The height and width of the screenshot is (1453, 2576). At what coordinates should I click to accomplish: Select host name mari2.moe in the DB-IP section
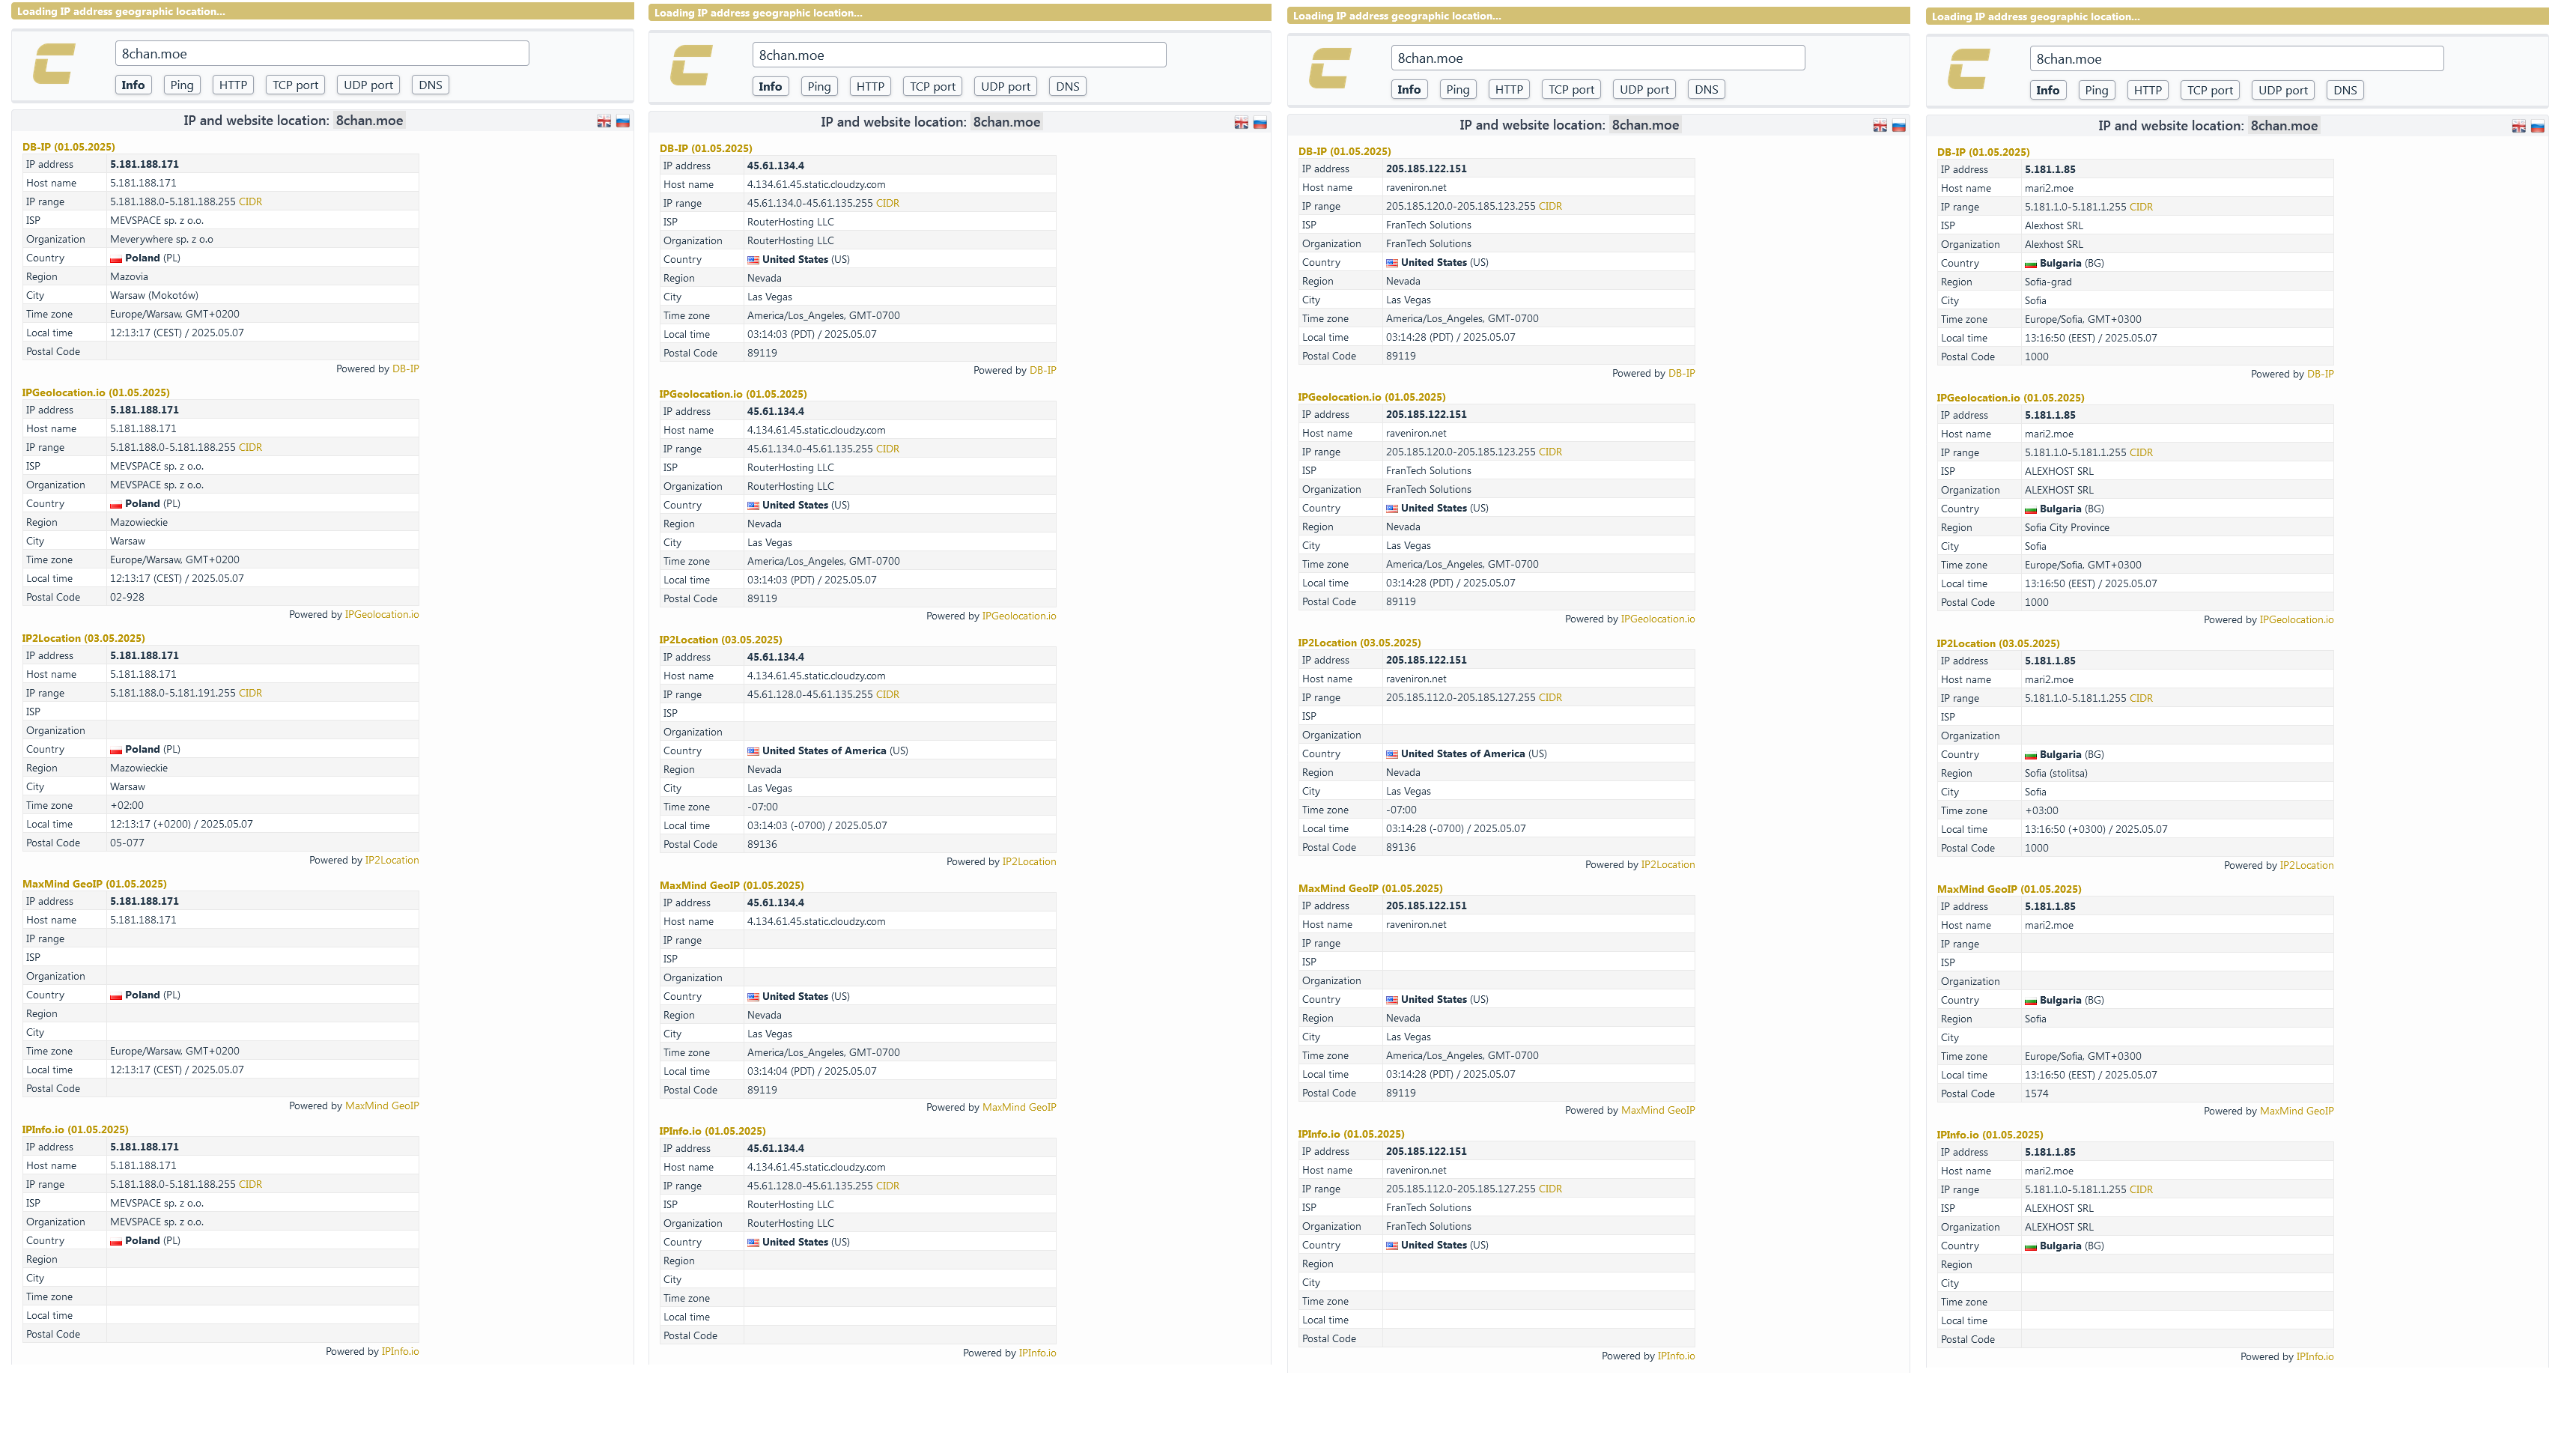2049,189
